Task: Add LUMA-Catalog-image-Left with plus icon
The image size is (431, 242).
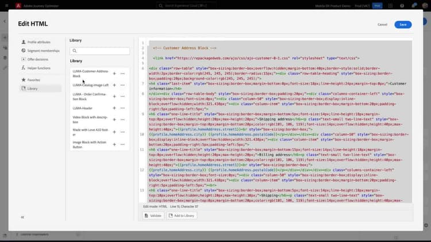Action: pyautogui.click(x=114, y=85)
